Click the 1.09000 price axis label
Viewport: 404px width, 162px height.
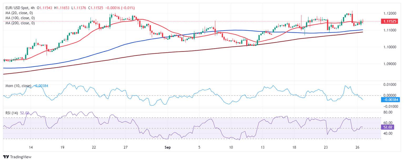(389, 64)
